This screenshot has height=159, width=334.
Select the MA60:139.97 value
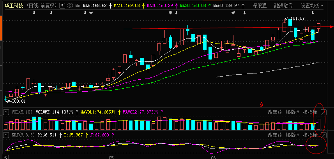[226, 6]
